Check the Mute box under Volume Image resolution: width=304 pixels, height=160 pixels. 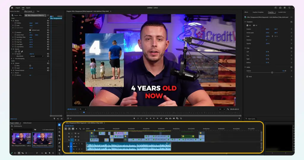coord(30,65)
